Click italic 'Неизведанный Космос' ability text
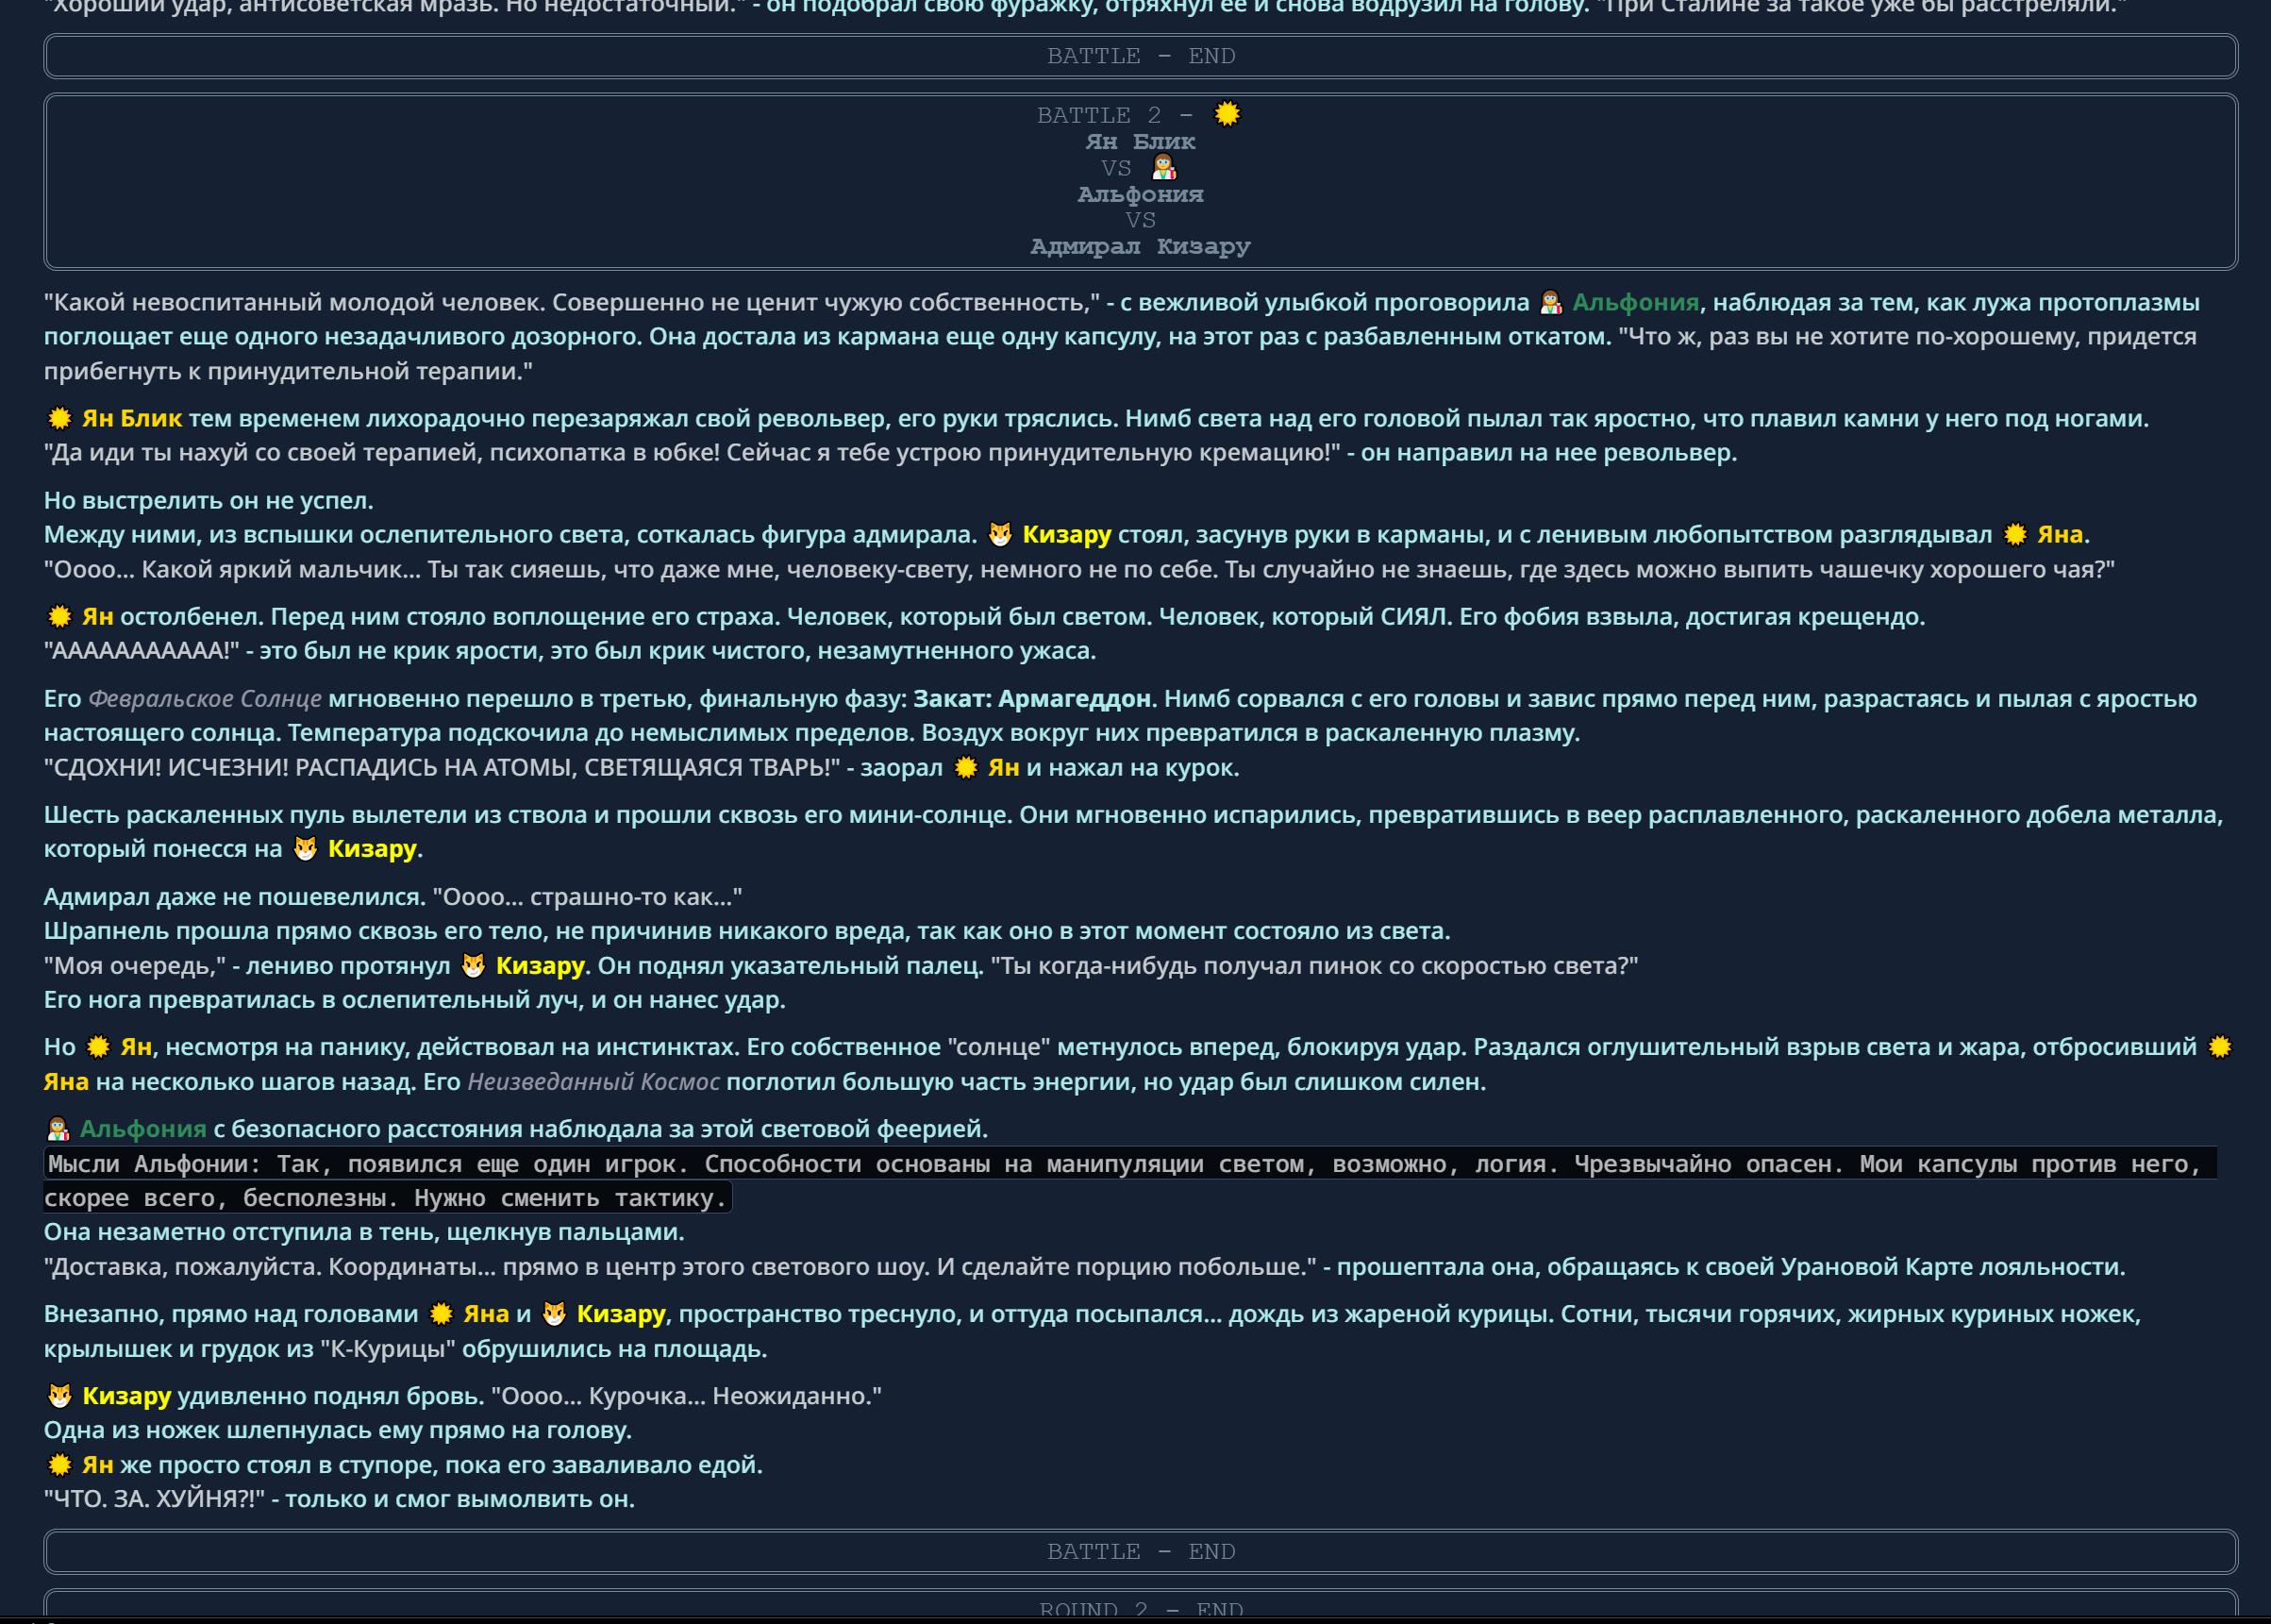The height and width of the screenshot is (1624, 2271). point(593,1082)
